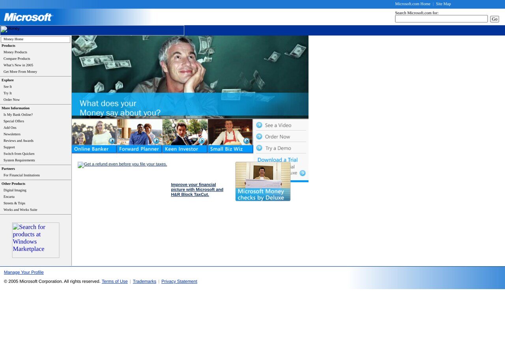Click the Download a Trial link

tap(277, 159)
